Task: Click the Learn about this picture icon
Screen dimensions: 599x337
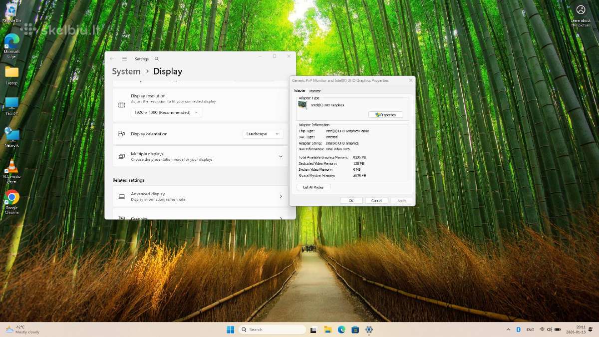Action: (x=581, y=15)
